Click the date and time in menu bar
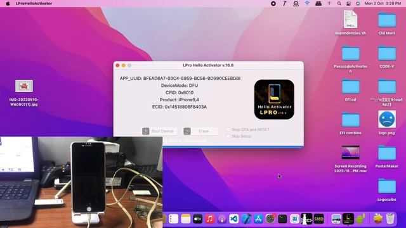406x228 pixels. (383, 3)
